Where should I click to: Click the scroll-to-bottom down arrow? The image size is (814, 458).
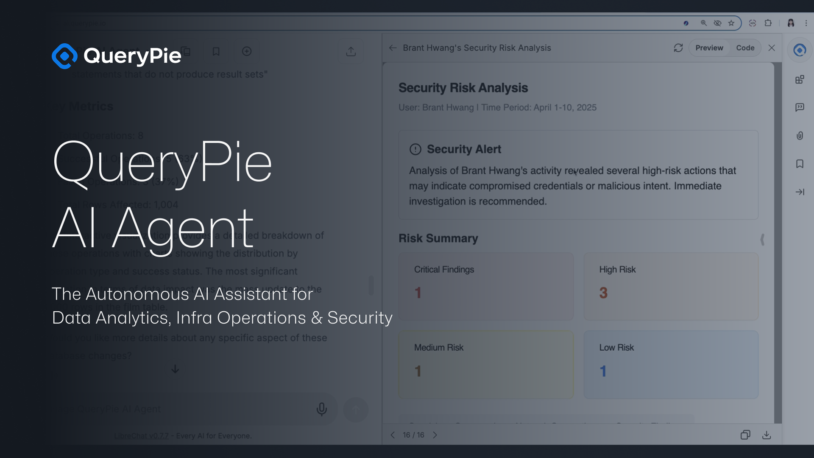pyautogui.click(x=175, y=369)
